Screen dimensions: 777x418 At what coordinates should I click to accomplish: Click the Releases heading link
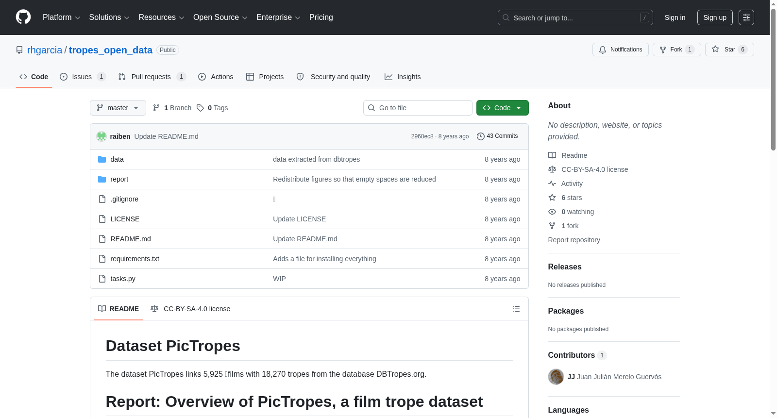[x=565, y=267]
